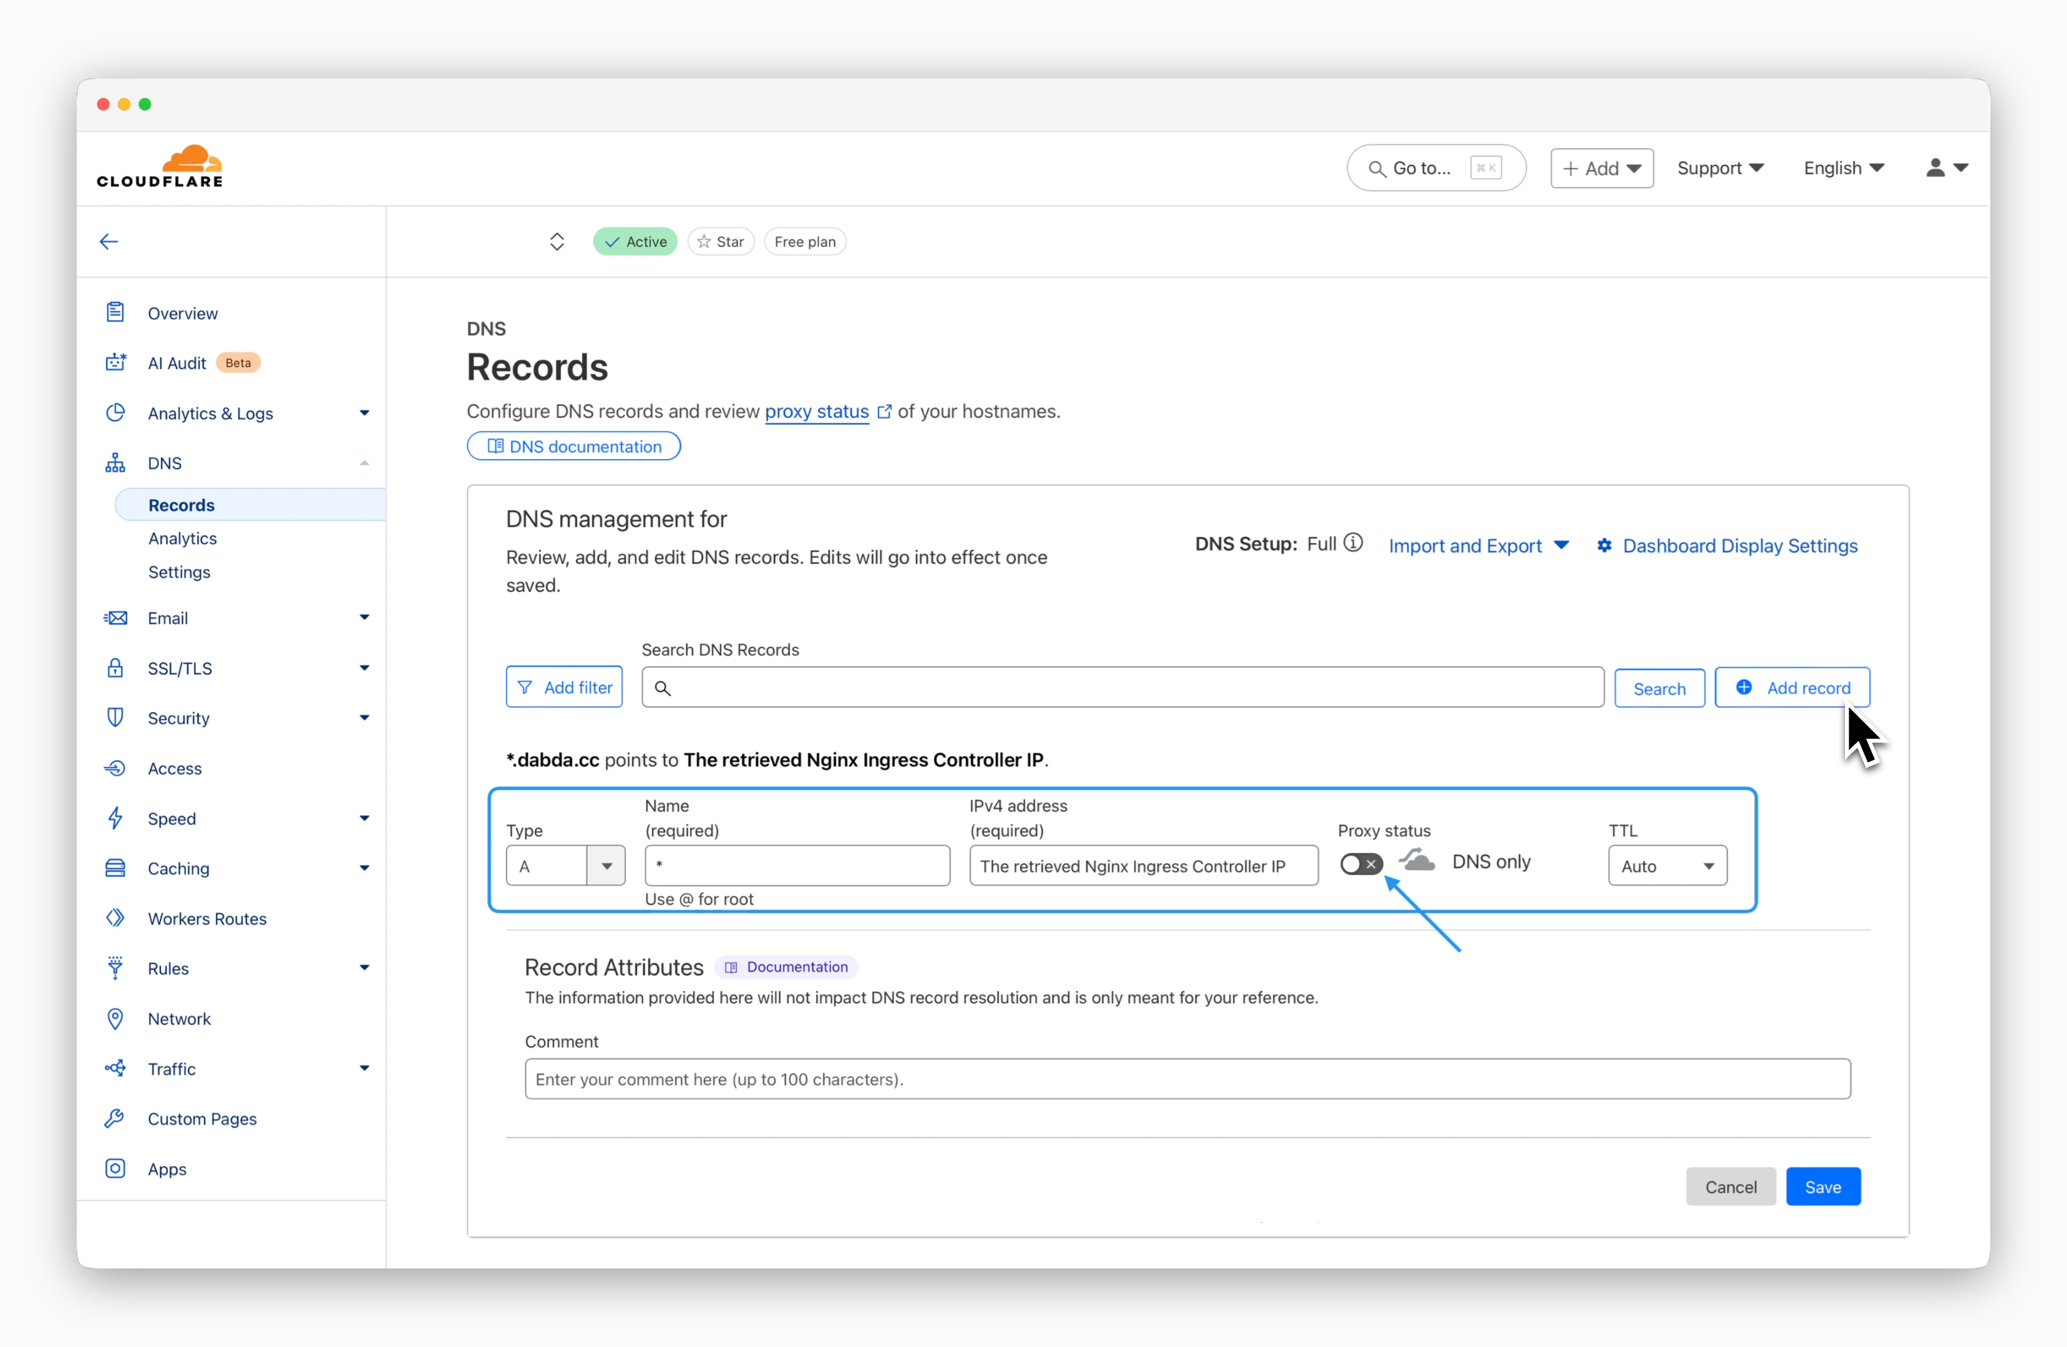Click the Go to... quick search box
Screen dimensions: 2067x1347
pyautogui.click(x=1436, y=168)
